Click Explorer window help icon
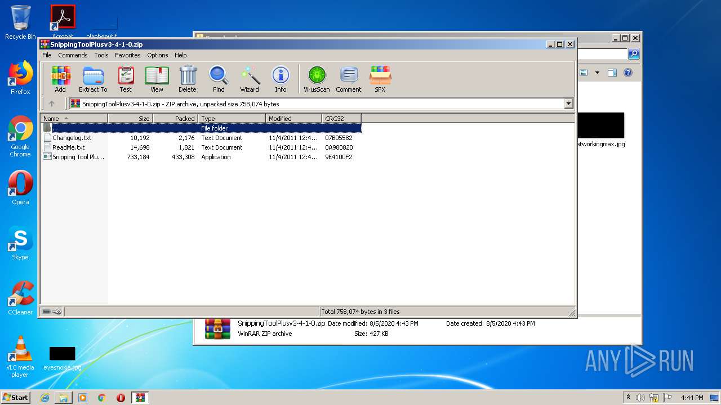721x405 pixels. point(628,73)
